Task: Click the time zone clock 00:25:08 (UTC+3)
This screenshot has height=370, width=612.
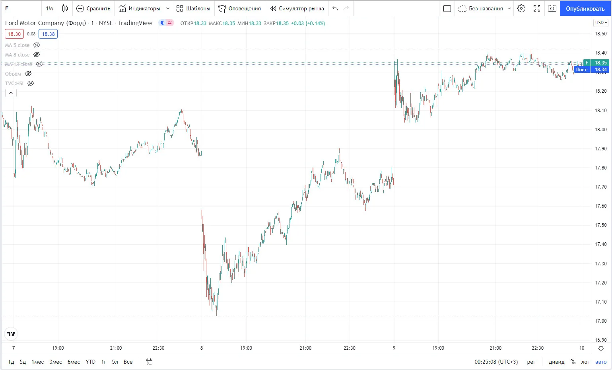Action: click(x=496, y=362)
